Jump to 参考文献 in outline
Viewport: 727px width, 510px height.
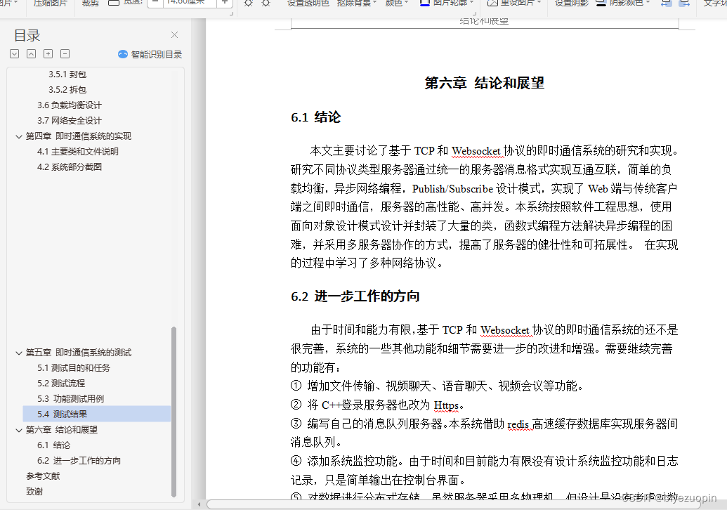[43, 476]
